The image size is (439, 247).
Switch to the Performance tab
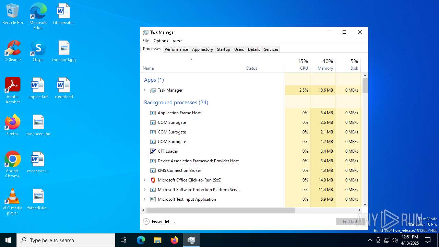(176, 49)
